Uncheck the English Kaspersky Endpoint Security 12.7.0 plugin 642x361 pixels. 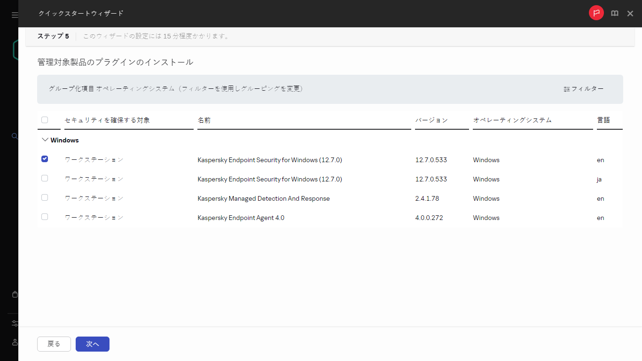point(44,159)
